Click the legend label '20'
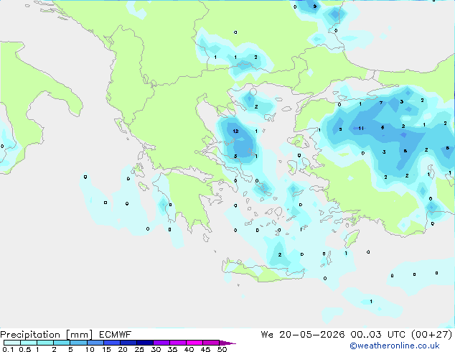Screen dimensions: 455x352 [x=123, y=349]
